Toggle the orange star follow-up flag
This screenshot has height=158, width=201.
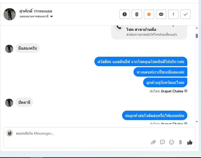149,14
